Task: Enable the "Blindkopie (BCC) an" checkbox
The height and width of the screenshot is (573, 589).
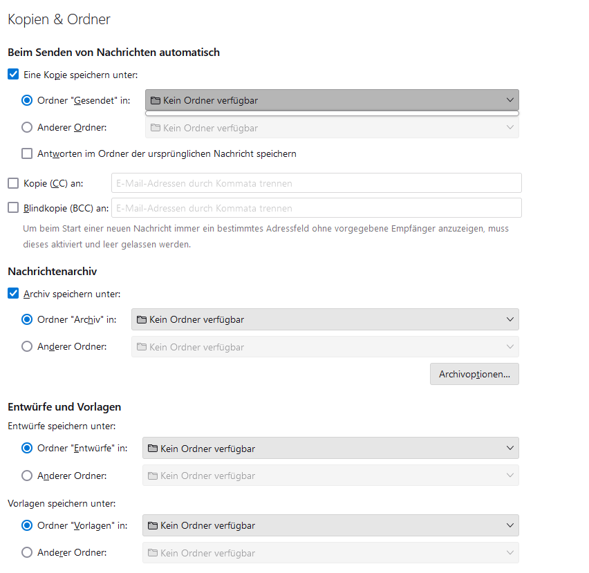Action: pos(13,208)
